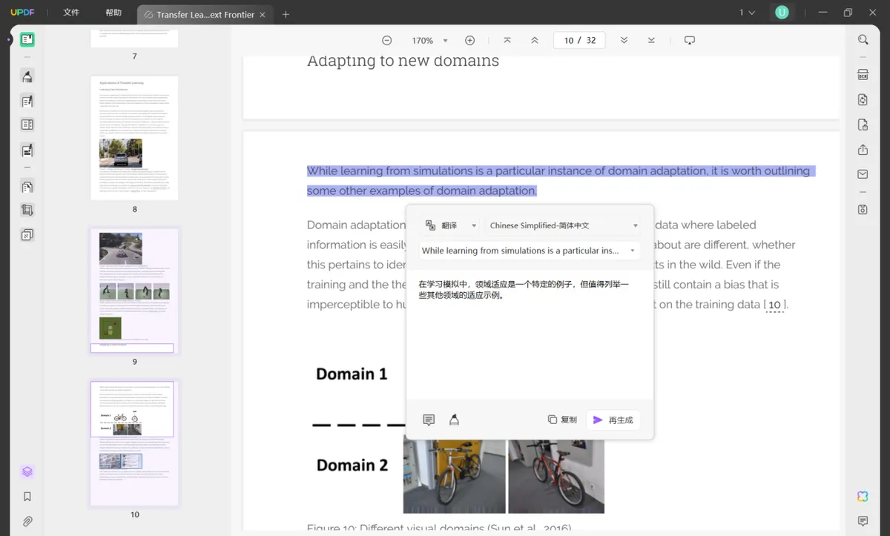890x536 pixels.
Task: Open the user account avatar U
Action: [781, 13]
